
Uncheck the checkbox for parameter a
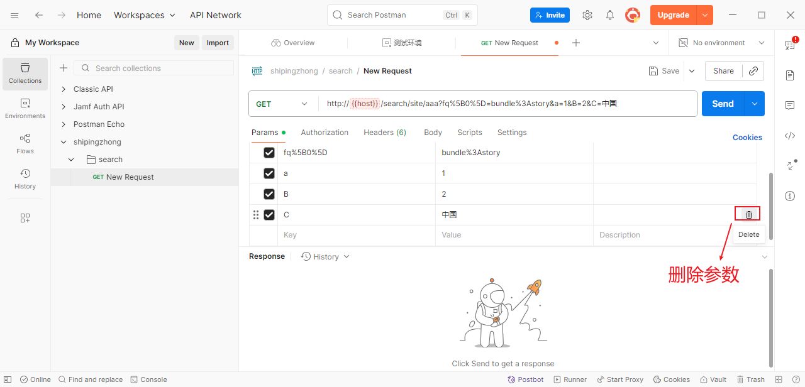pyautogui.click(x=269, y=173)
